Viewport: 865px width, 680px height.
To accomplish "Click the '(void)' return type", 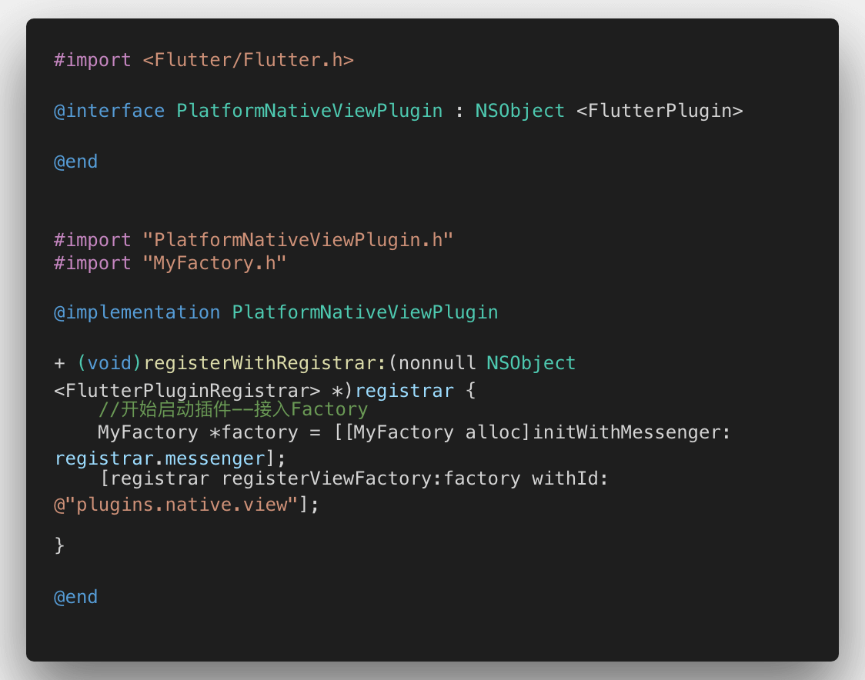I will 109,363.
